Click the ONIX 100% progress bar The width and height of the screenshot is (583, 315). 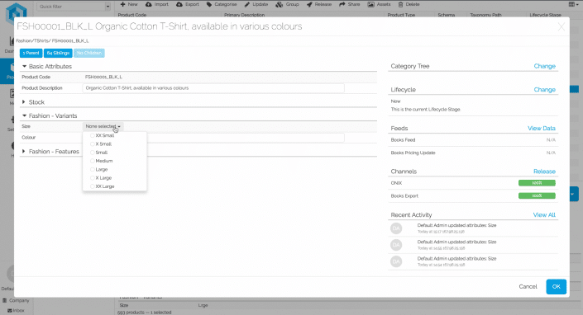(x=537, y=183)
